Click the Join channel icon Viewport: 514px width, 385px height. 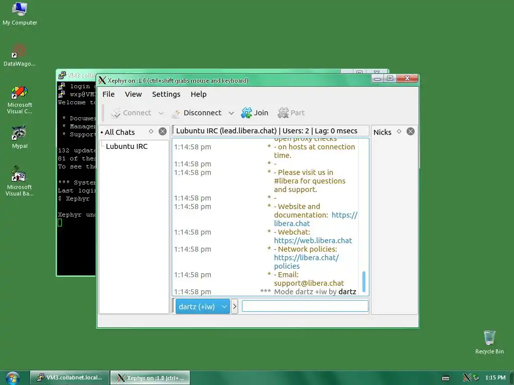pyautogui.click(x=246, y=113)
